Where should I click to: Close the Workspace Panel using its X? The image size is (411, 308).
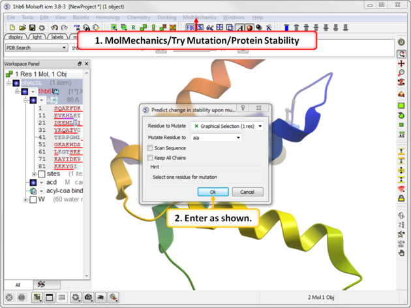point(87,64)
